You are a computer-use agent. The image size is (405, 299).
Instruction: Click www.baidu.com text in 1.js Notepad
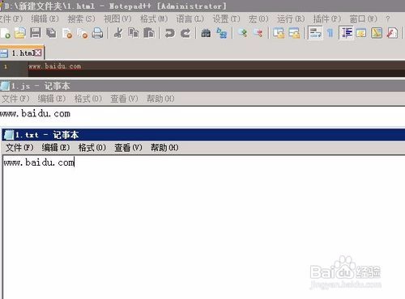(x=35, y=114)
